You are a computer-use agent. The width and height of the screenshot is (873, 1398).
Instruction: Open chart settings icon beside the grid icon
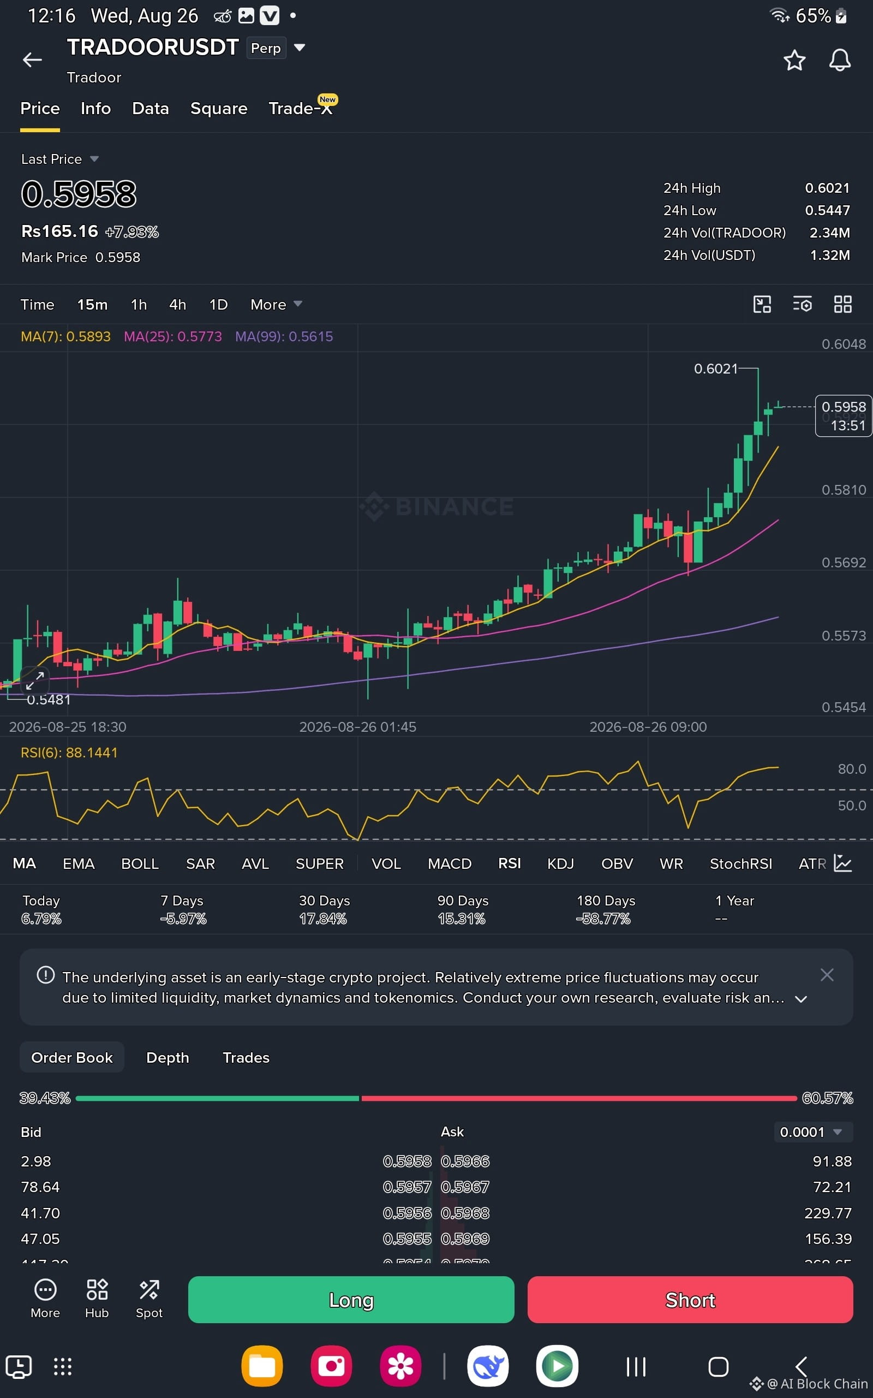coord(802,304)
